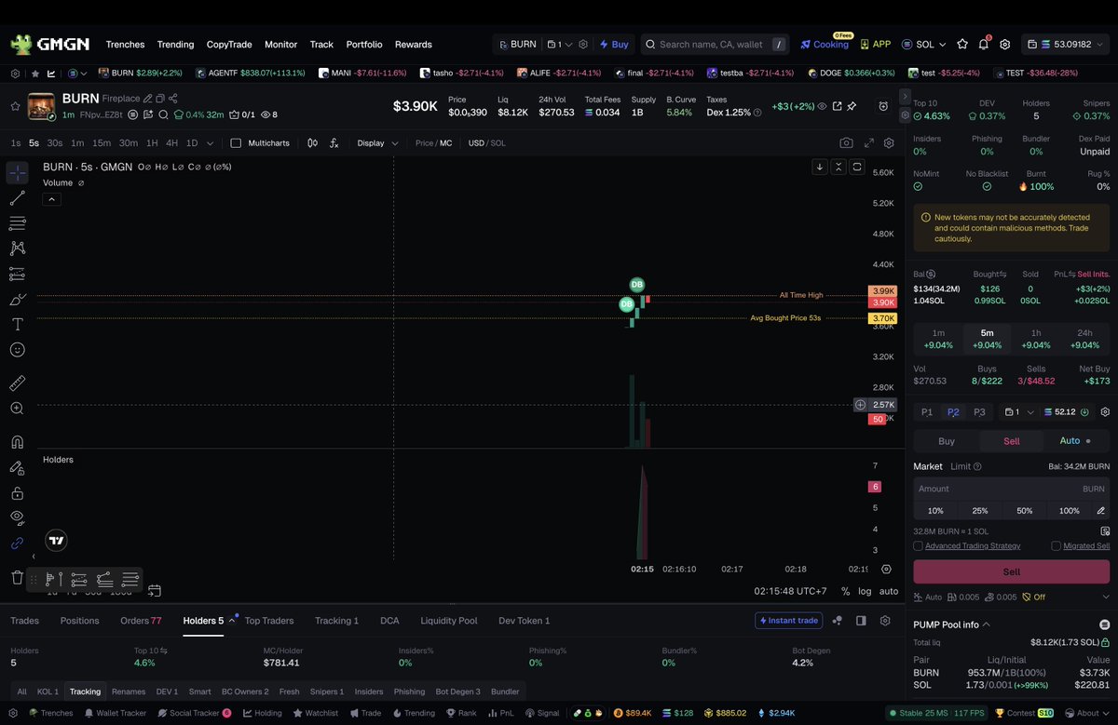The image size is (1118, 725).
Task: Open the indicators fx menu
Action: click(x=334, y=143)
